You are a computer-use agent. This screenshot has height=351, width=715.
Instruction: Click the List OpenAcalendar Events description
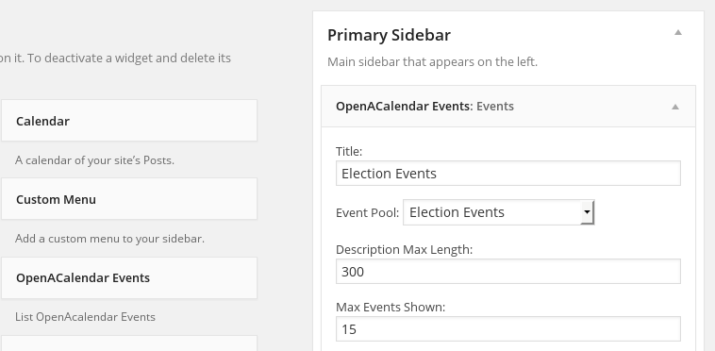point(85,317)
